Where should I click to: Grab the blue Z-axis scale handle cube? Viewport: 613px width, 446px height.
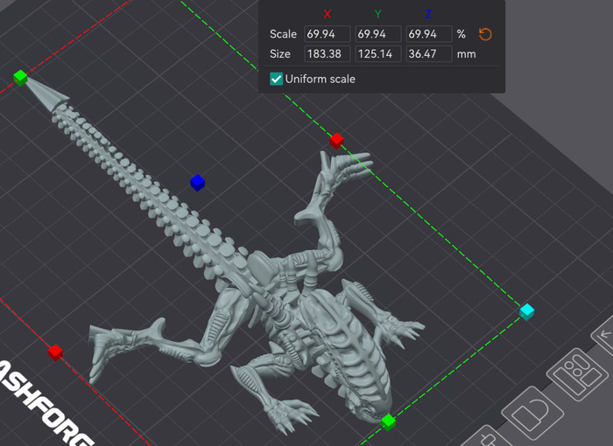coord(198,182)
